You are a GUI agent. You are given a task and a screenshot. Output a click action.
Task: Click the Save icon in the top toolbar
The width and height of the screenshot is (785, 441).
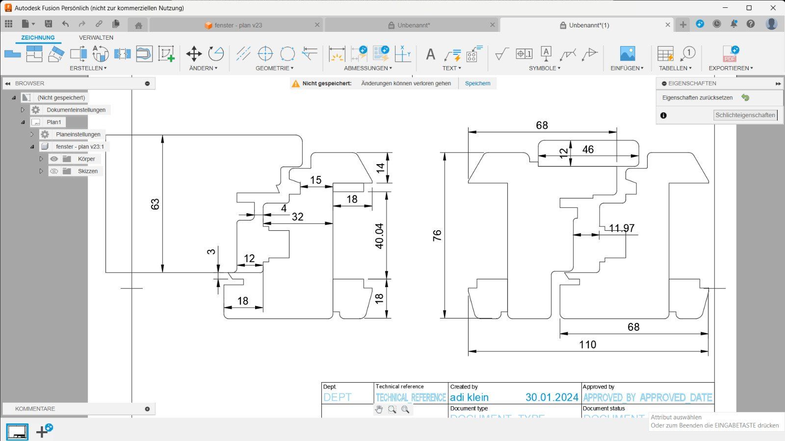pyautogui.click(x=48, y=24)
